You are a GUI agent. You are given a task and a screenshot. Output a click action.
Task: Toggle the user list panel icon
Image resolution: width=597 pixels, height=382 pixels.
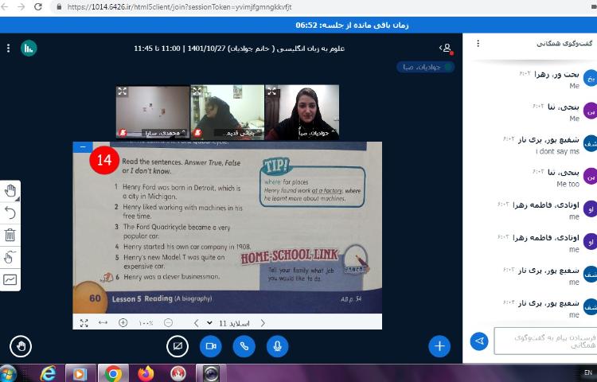(x=447, y=49)
